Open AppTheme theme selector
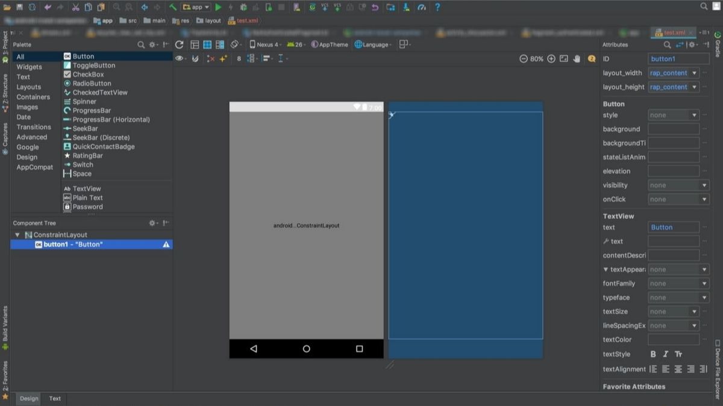723x406 pixels. click(x=330, y=45)
